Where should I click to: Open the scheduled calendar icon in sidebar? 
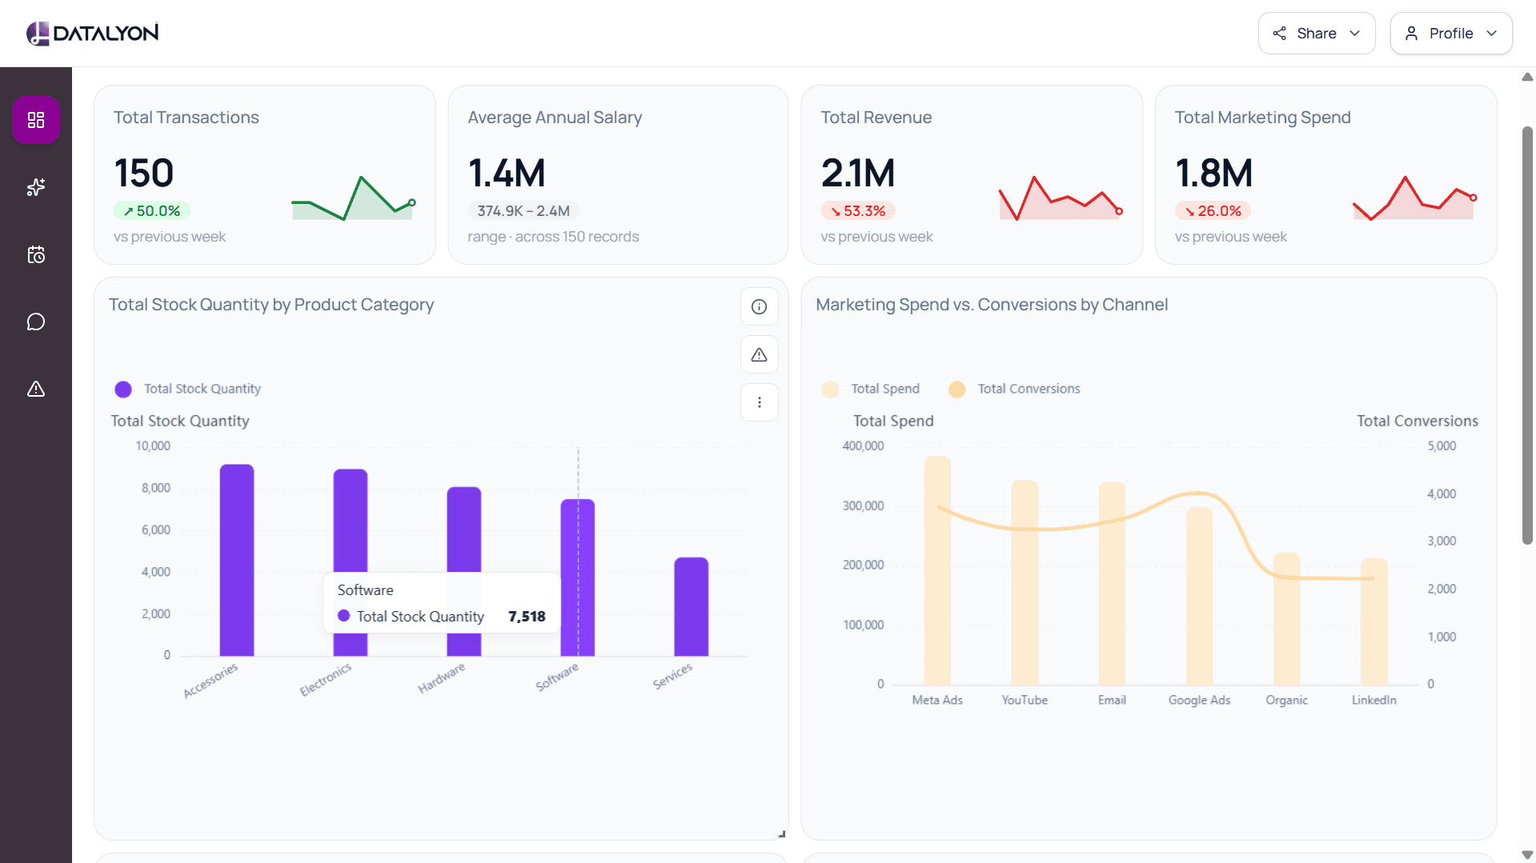(x=36, y=254)
